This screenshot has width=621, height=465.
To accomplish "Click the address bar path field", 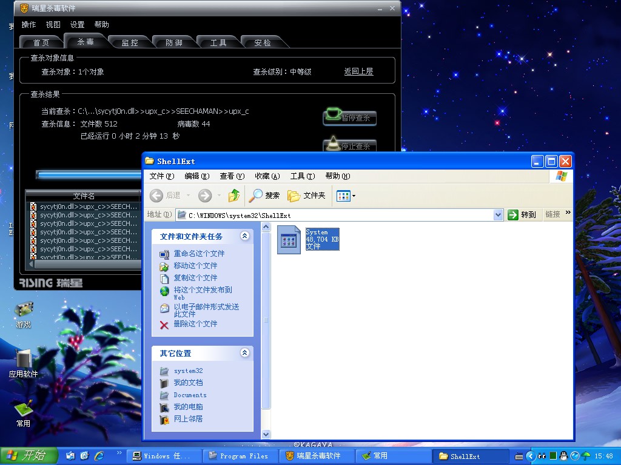I will [340, 215].
